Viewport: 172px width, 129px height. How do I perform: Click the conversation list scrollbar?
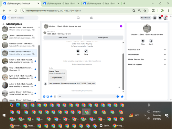[39, 63]
